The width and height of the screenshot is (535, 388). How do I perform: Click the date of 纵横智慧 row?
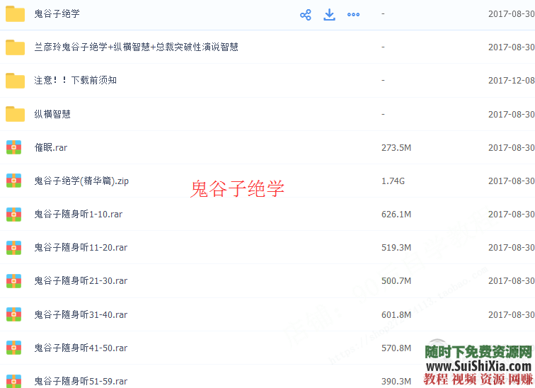(511, 114)
